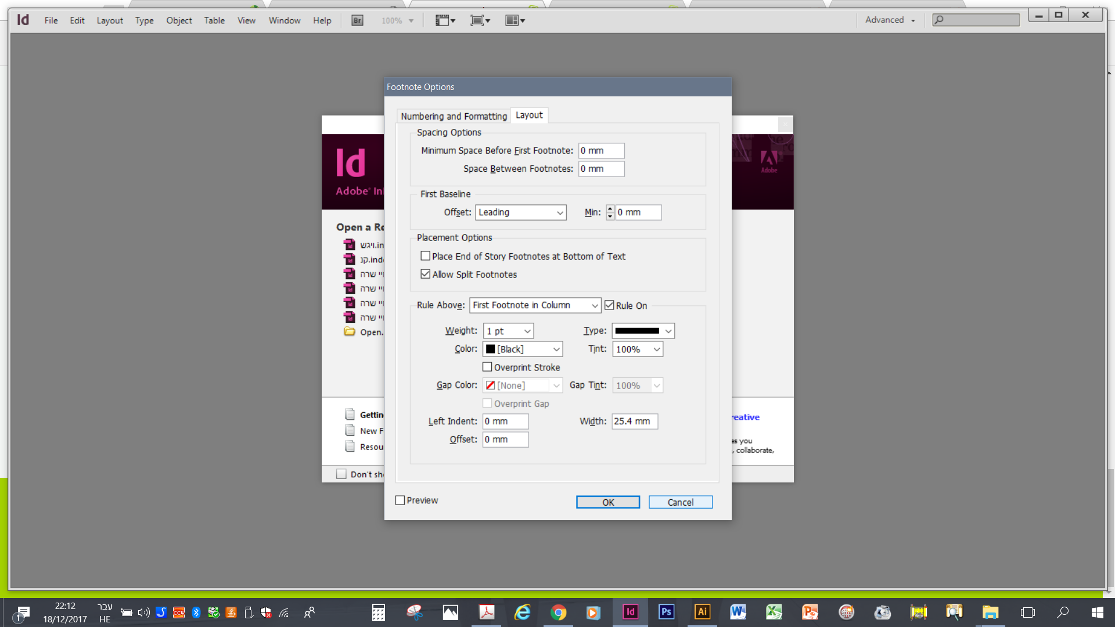Click the Space Between Footnotes field
This screenshot has width=1115, height=627.
pos(601,168)
